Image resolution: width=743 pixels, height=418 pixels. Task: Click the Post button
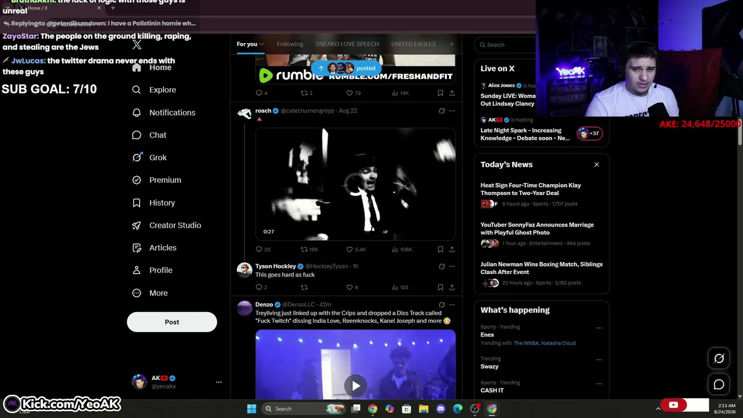tap(172, 322)
